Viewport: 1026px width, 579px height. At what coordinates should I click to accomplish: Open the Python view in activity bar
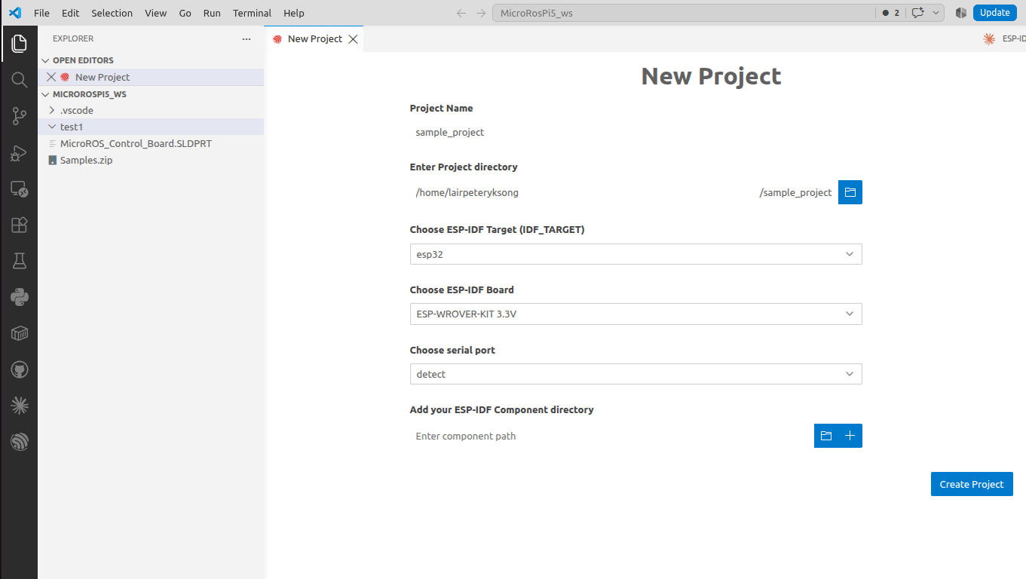pyautogui.click(x=19, y=297)
